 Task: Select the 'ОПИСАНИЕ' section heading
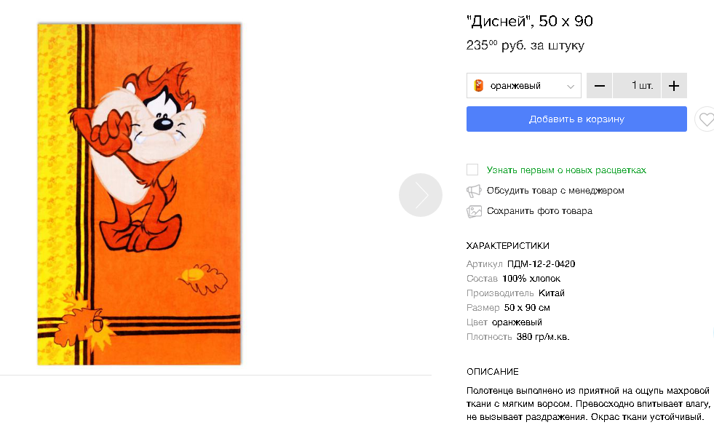pos(492,372)
